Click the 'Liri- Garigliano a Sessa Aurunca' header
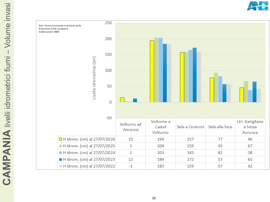 [250, 127]
